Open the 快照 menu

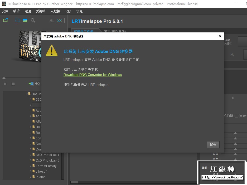(68, 11)
